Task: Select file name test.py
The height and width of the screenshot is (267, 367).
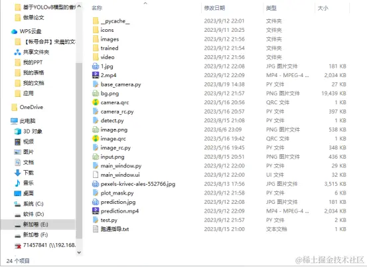Action: (109, 220)
